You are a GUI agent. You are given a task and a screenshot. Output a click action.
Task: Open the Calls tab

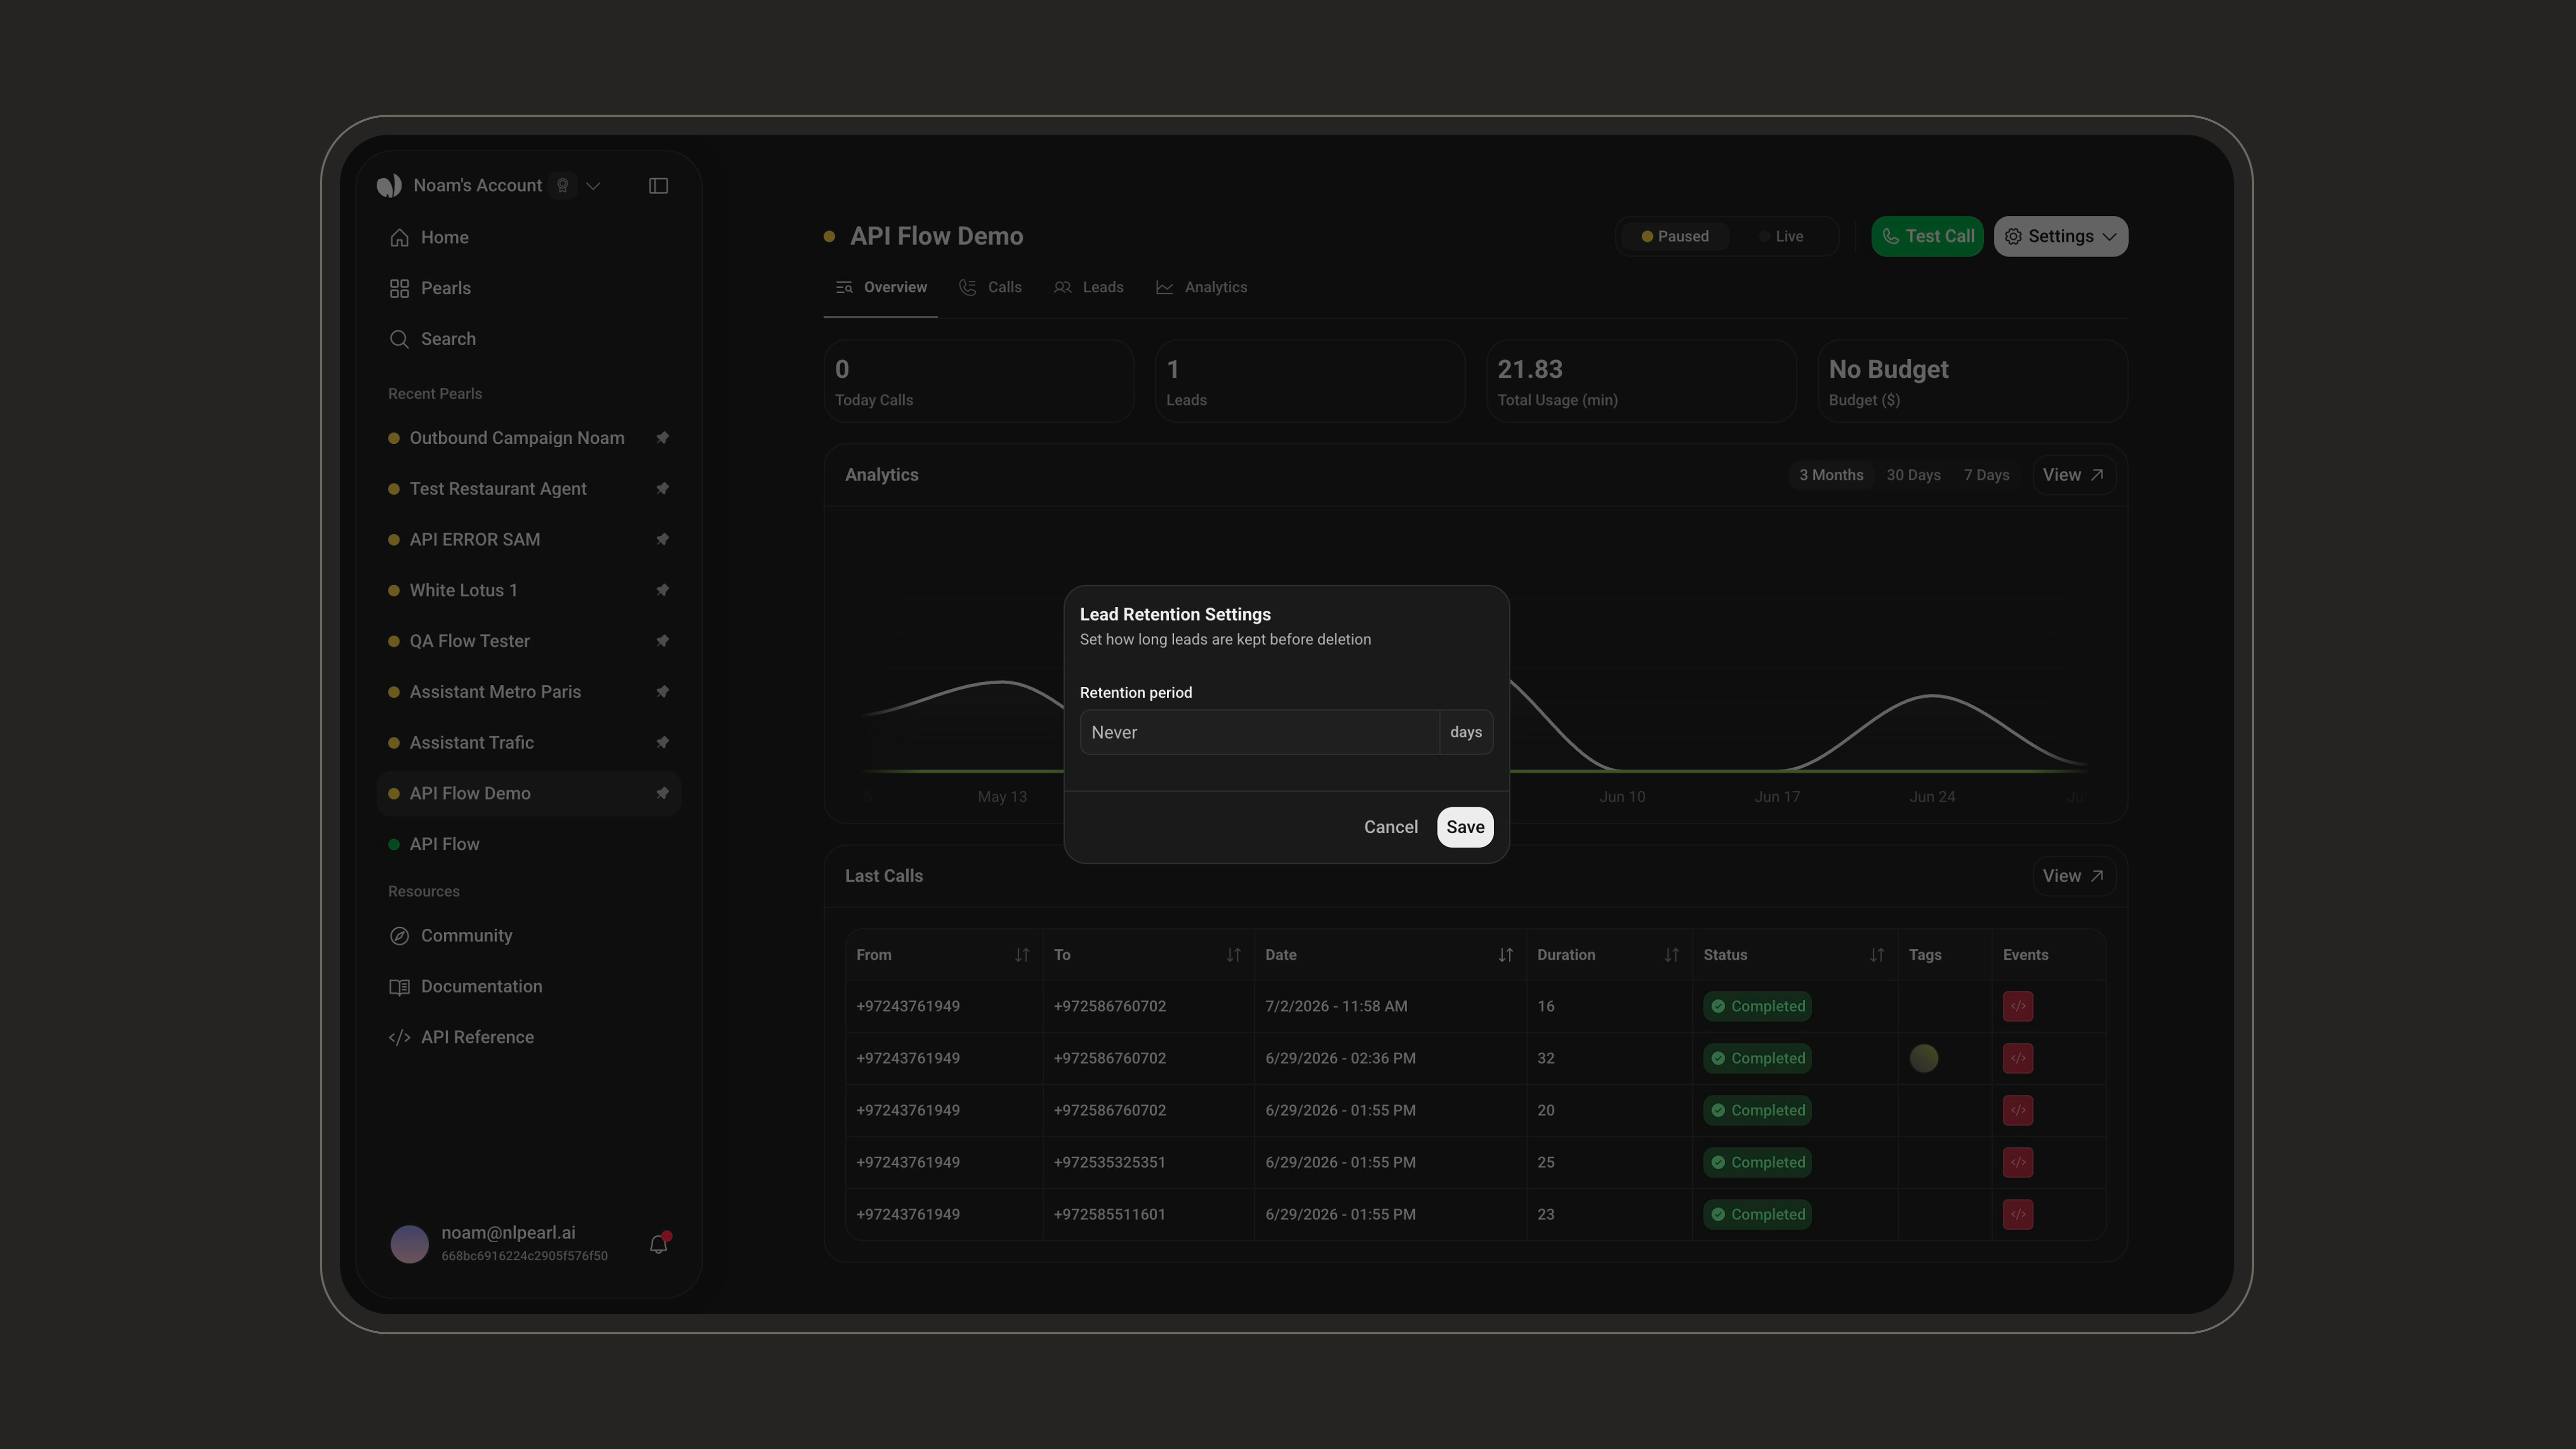tap(990, 288)
